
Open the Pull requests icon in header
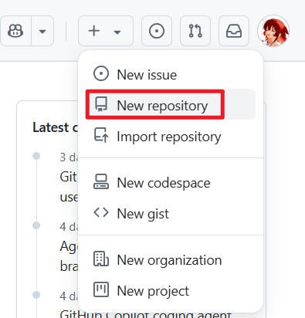point(195,31)
